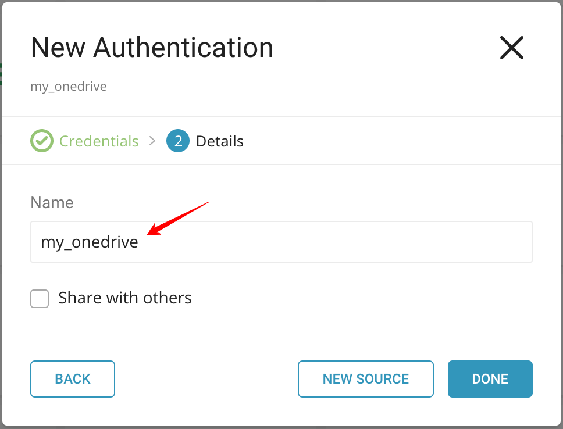The image size is (563, 429).
Task: Click the my_onedrive subtitle under the title
Action: [69, 87]
